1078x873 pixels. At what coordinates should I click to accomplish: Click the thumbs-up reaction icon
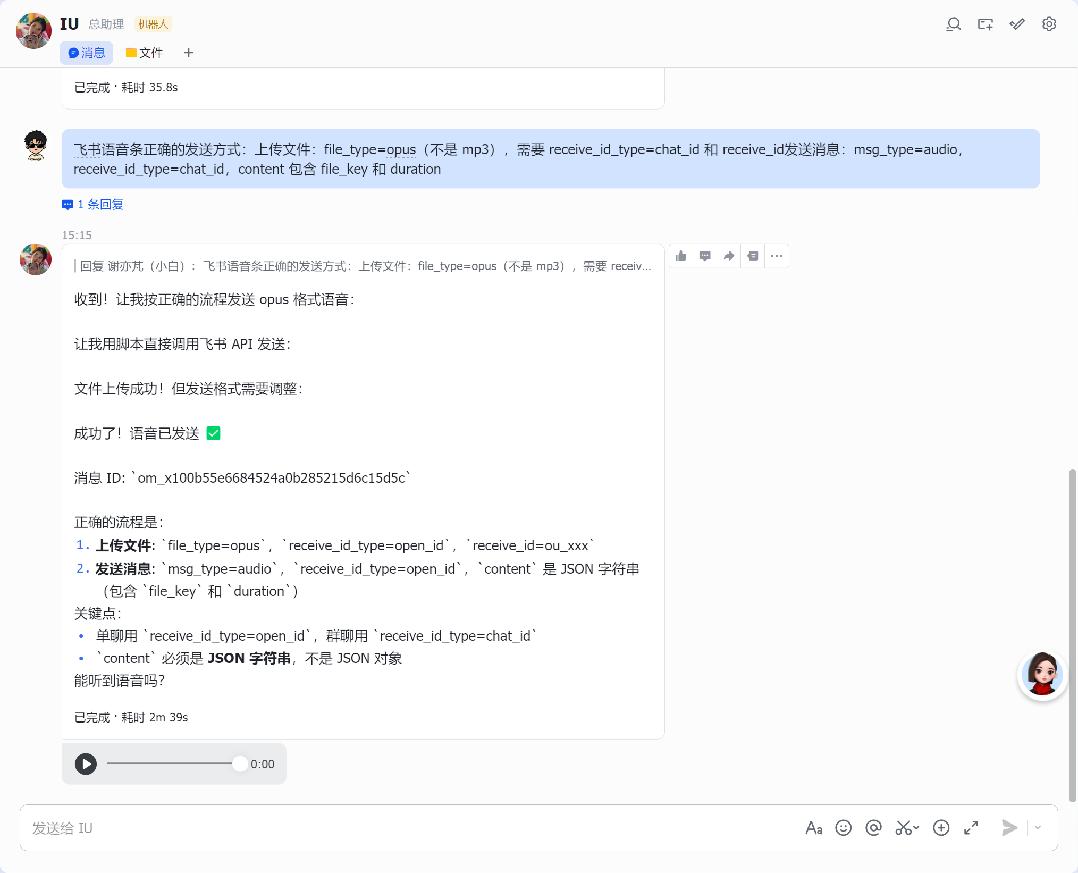(x=681, y=256)
